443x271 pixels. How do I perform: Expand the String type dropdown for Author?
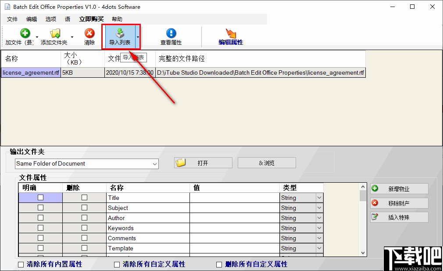click(x=319, y=218)
